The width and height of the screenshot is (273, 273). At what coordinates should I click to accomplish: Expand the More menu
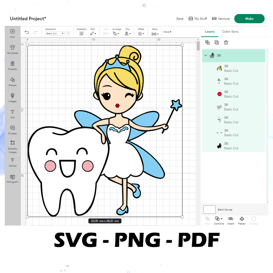(167, 32)
